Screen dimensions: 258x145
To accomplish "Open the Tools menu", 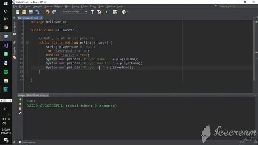I will [101, 6].
